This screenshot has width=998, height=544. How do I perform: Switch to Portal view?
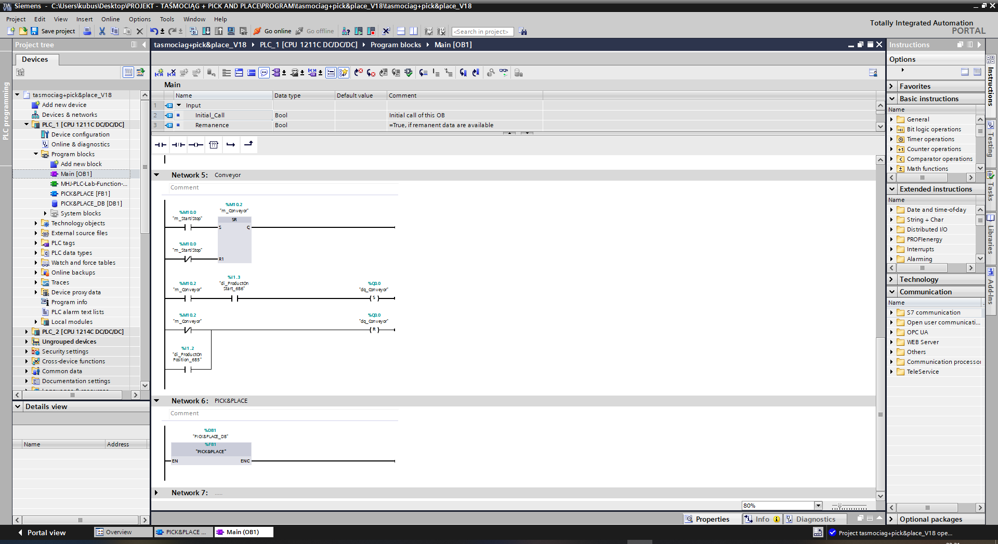[42, 533]
